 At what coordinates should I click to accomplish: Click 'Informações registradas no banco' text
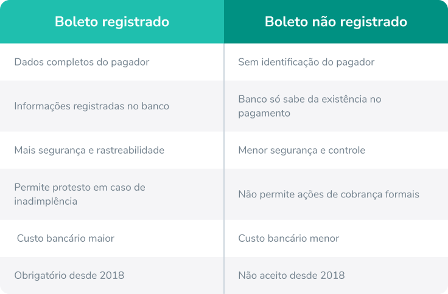click(x=92, y=106)
